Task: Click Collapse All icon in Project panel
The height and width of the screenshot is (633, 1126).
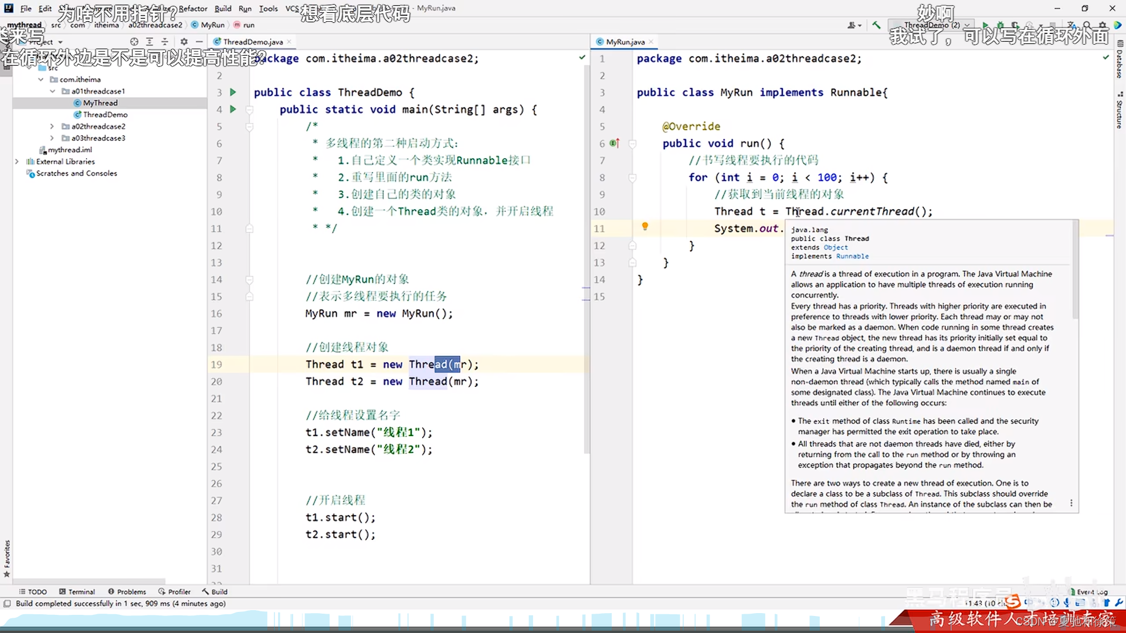Action: pos(165,42)
